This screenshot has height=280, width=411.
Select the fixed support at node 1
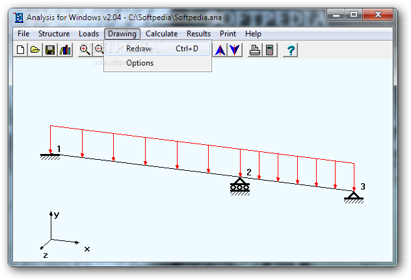[x=50, y=157]
